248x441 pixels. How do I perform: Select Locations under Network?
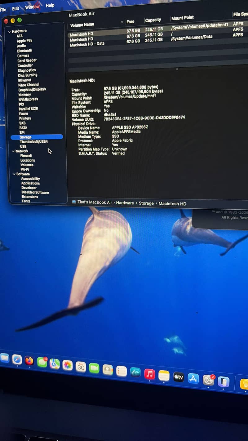tap(28, 160)
